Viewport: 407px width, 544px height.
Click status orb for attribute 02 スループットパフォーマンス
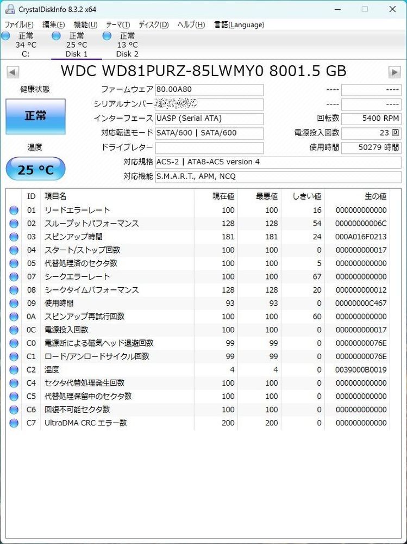(x=14, y=224)
